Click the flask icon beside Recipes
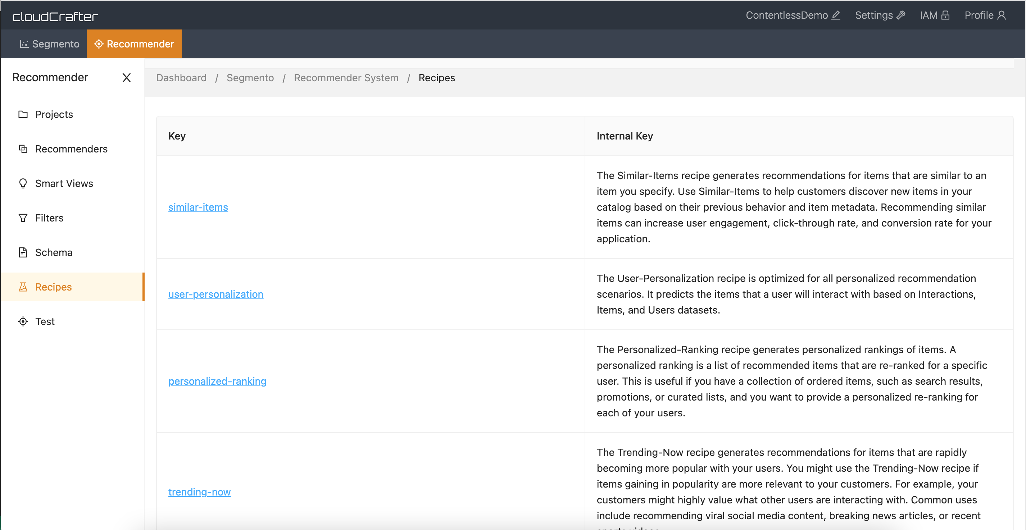Screen dimensions: 1026x530 point(23,287)
